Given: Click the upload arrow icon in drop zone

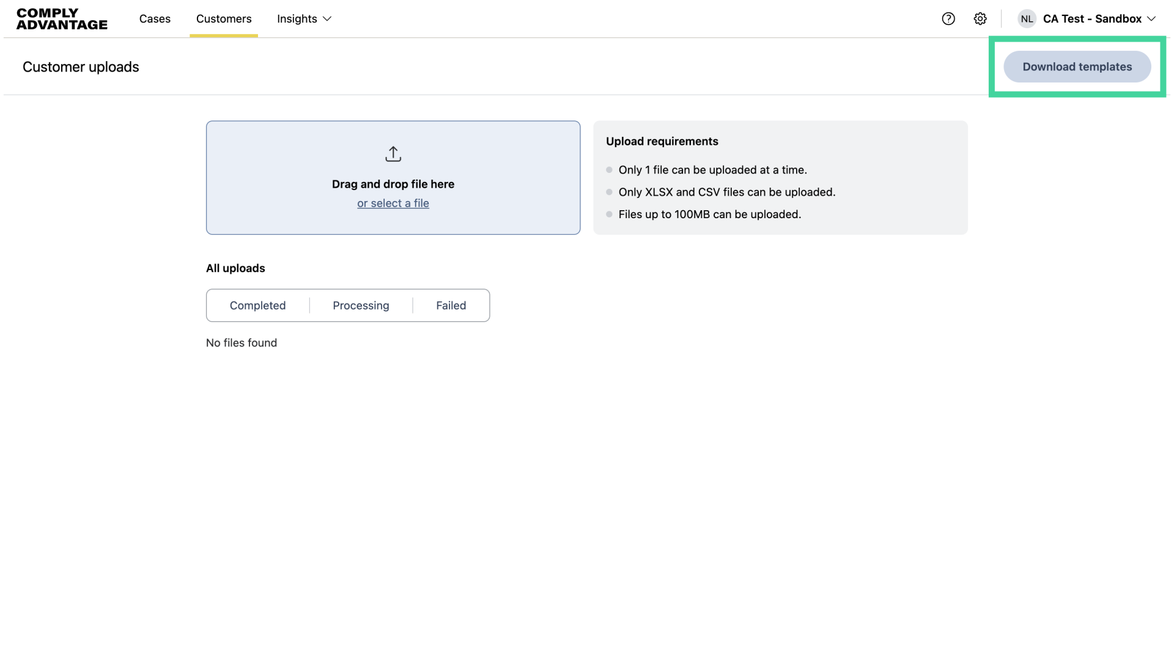Looking at the screenshot, I should tap(393, 154).
